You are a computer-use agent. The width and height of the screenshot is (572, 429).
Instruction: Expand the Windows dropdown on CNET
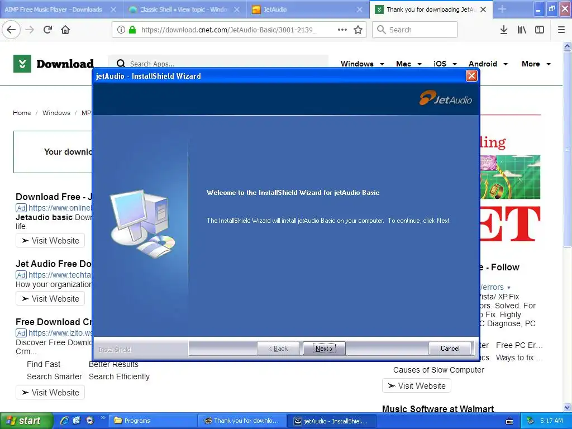(x=362, y=64)
